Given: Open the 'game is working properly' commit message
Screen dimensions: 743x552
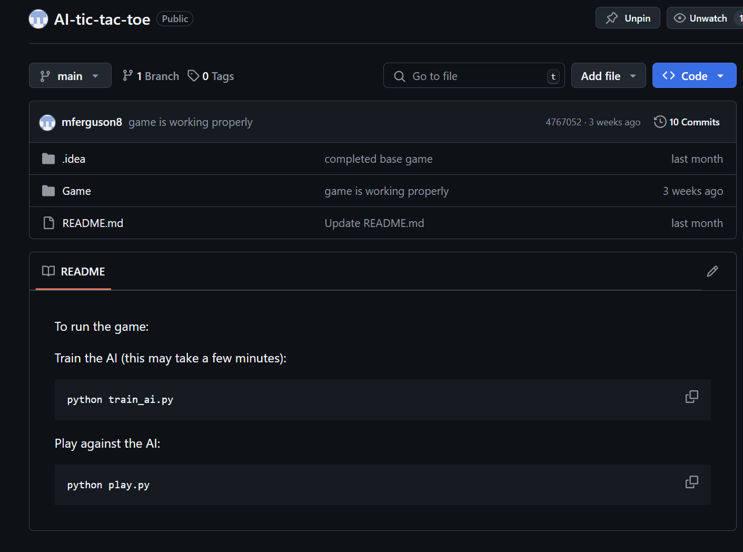Looking at the screenshot, I should coord(191,122).
